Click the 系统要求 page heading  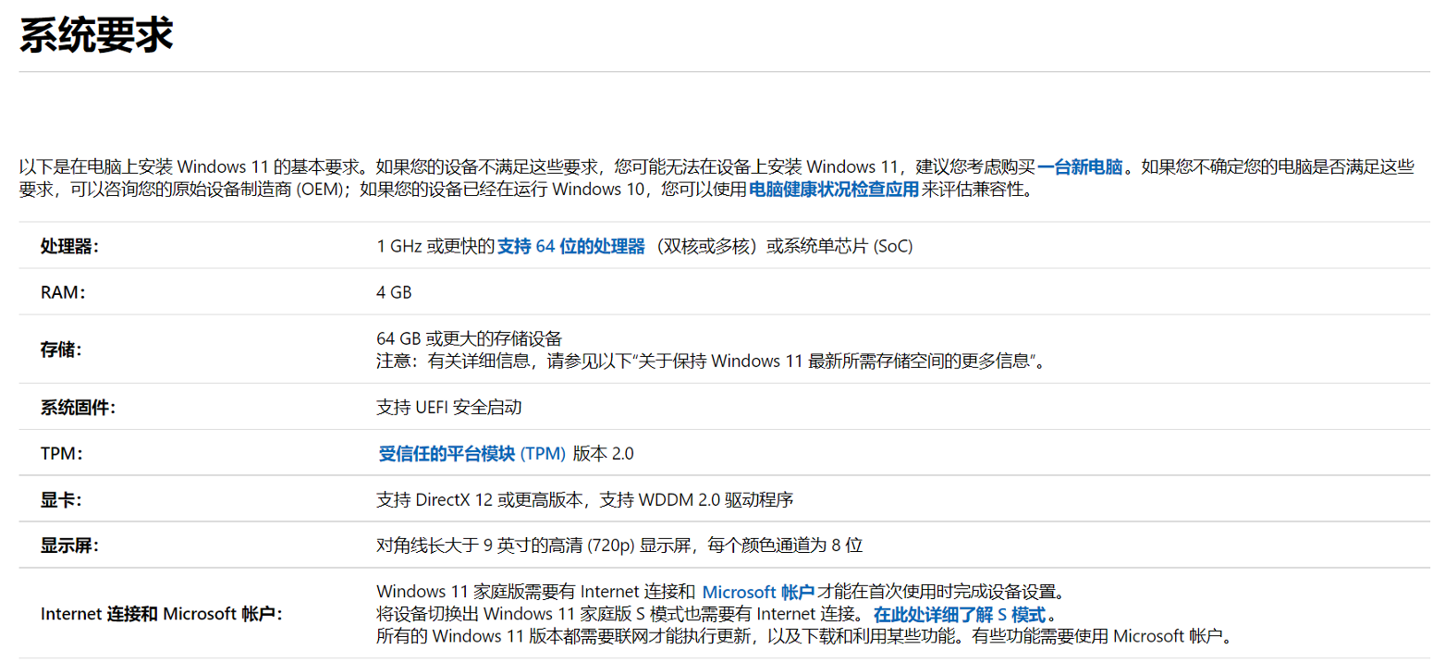96,35
